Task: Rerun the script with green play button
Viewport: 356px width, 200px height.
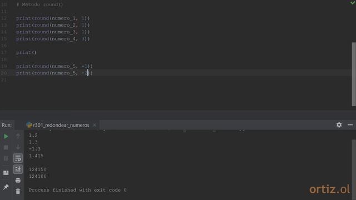Action: click(x=6, y=136)
